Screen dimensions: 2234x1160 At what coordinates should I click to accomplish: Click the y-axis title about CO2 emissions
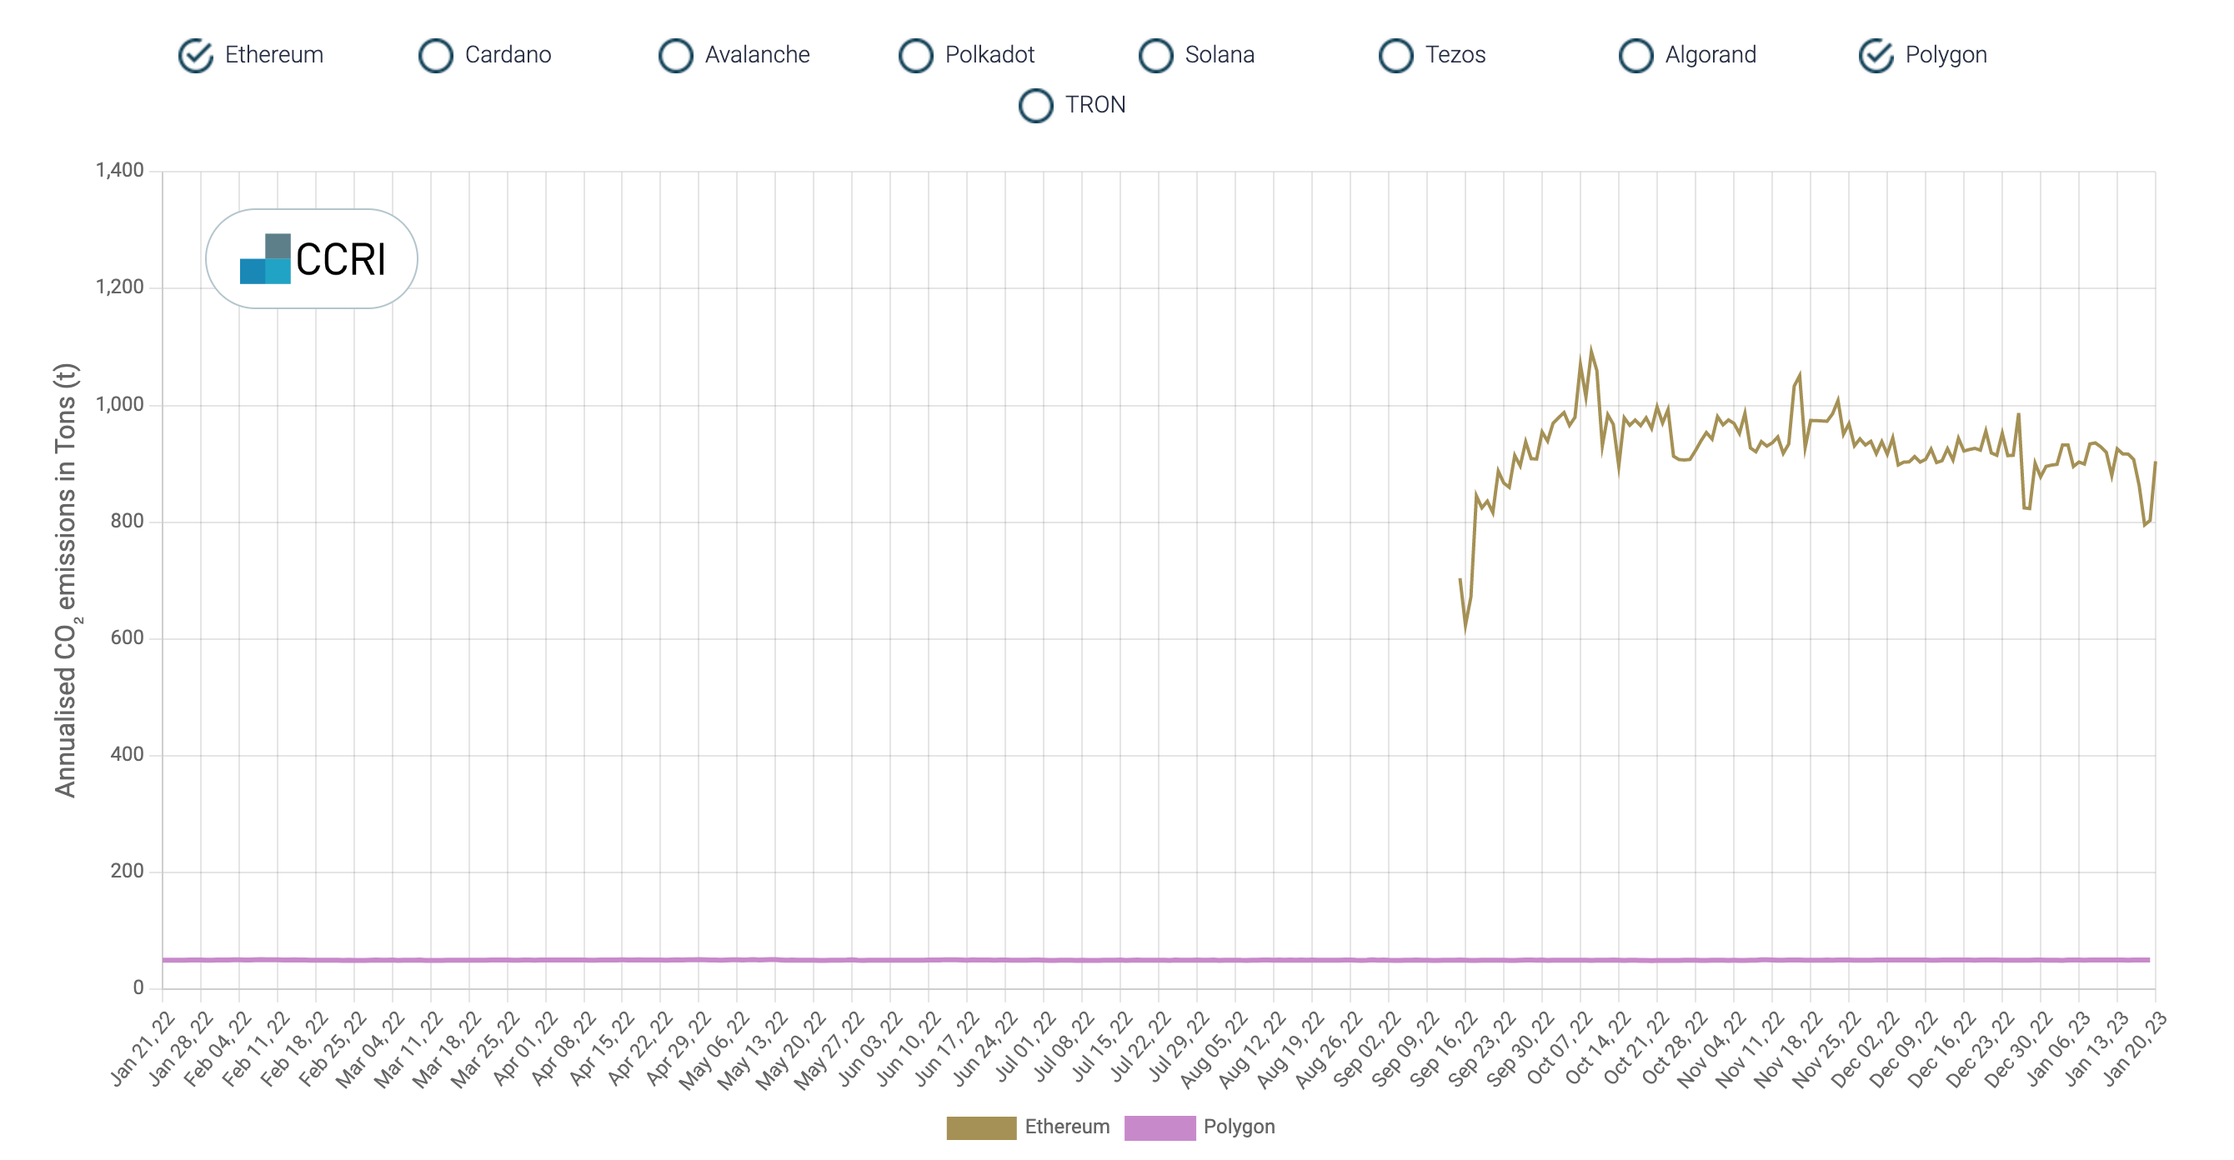[67, 580]
